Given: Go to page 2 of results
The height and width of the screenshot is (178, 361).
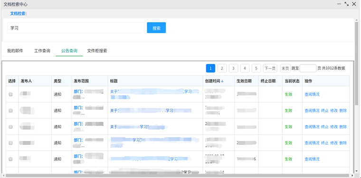Looking at the screenshot, I should coord(222,68).
